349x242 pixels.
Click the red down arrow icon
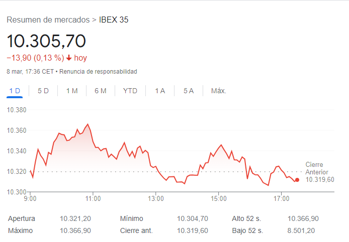pyautogui.click(x=69, y=58)
